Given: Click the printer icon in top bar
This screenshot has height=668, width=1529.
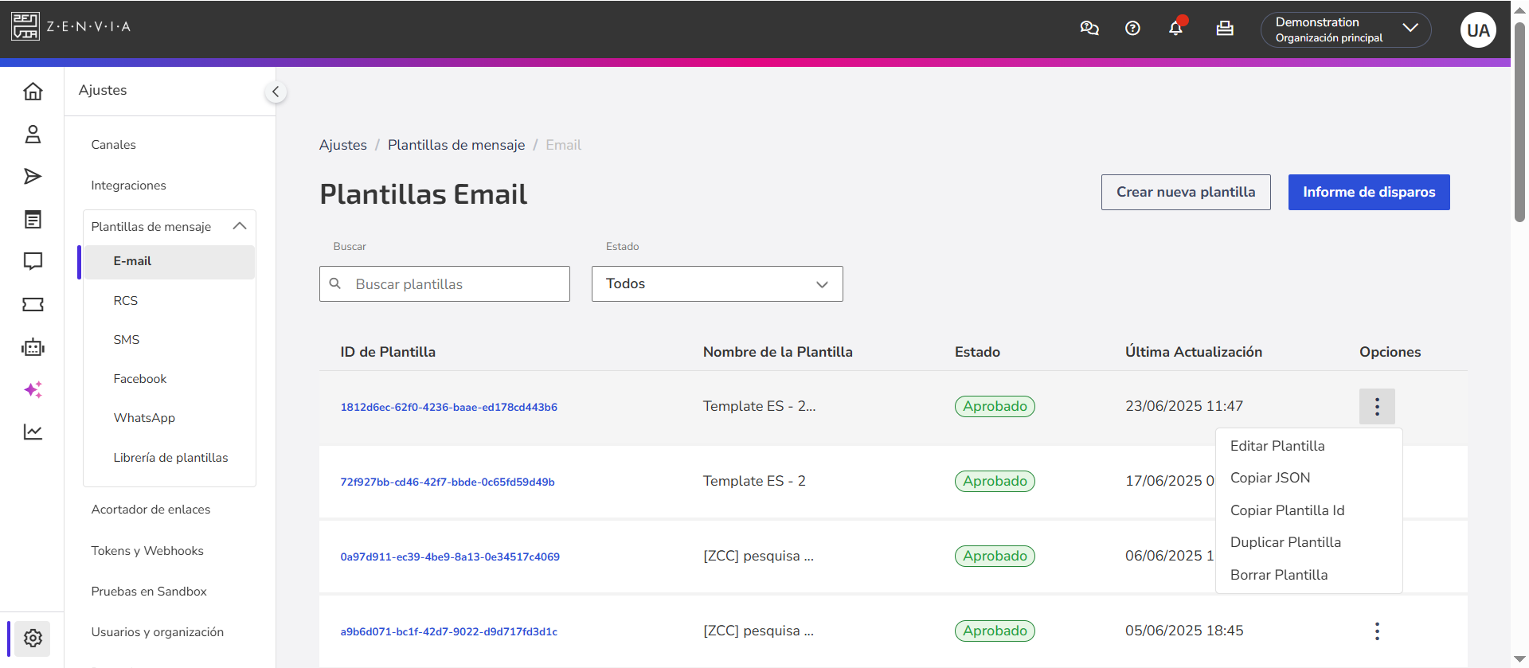Looking at the screenshot, I should click(x=1225, y=29).
